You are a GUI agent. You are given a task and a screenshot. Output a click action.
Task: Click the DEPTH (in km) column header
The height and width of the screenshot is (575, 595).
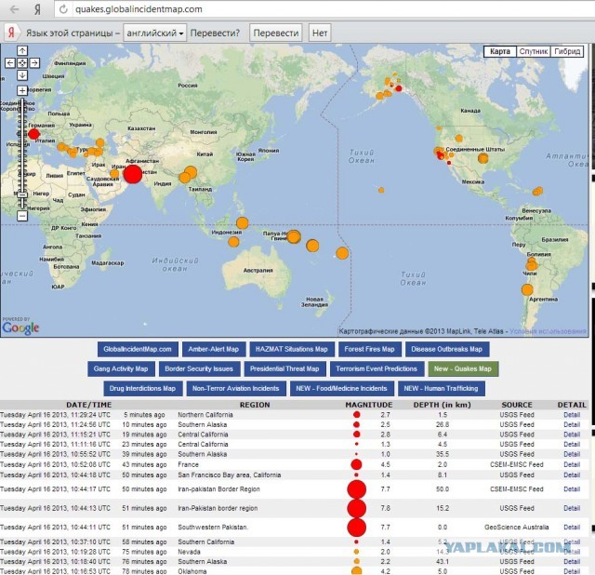pos(443,405)
